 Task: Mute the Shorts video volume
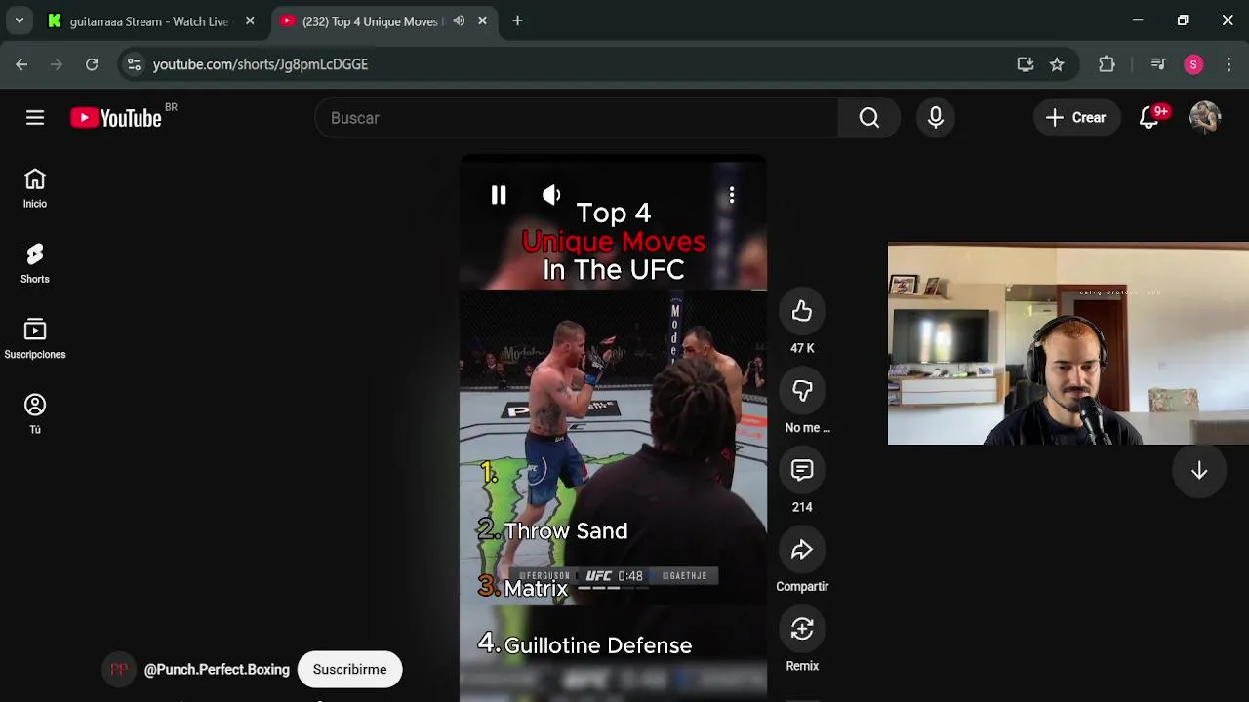tap(551, 195)
